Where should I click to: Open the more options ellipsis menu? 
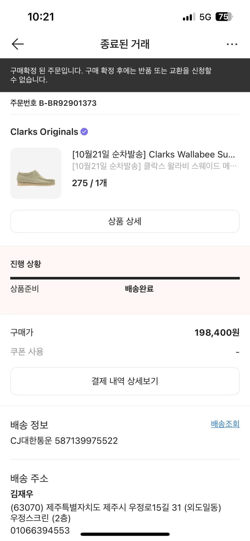pos(232,44)
